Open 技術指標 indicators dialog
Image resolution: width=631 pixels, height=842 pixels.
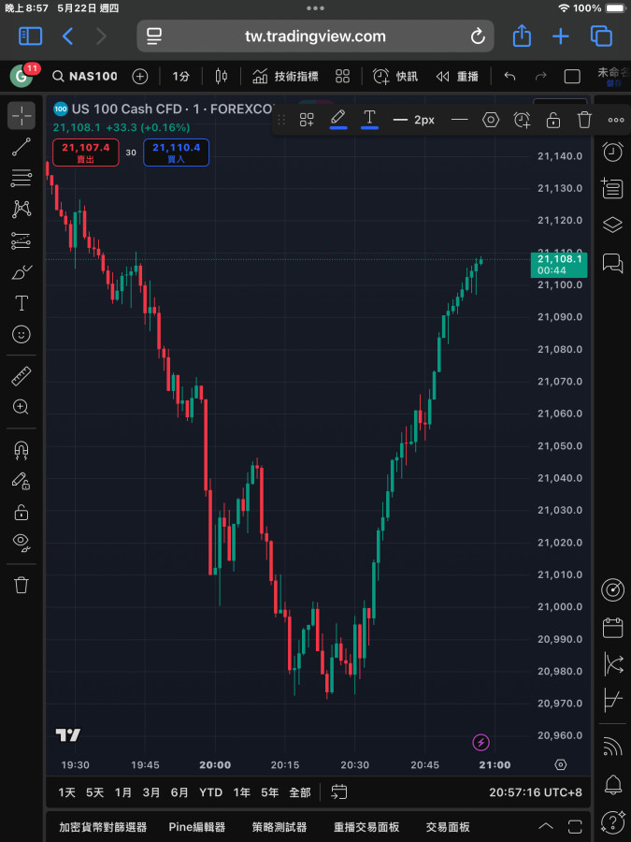(285, 77)
